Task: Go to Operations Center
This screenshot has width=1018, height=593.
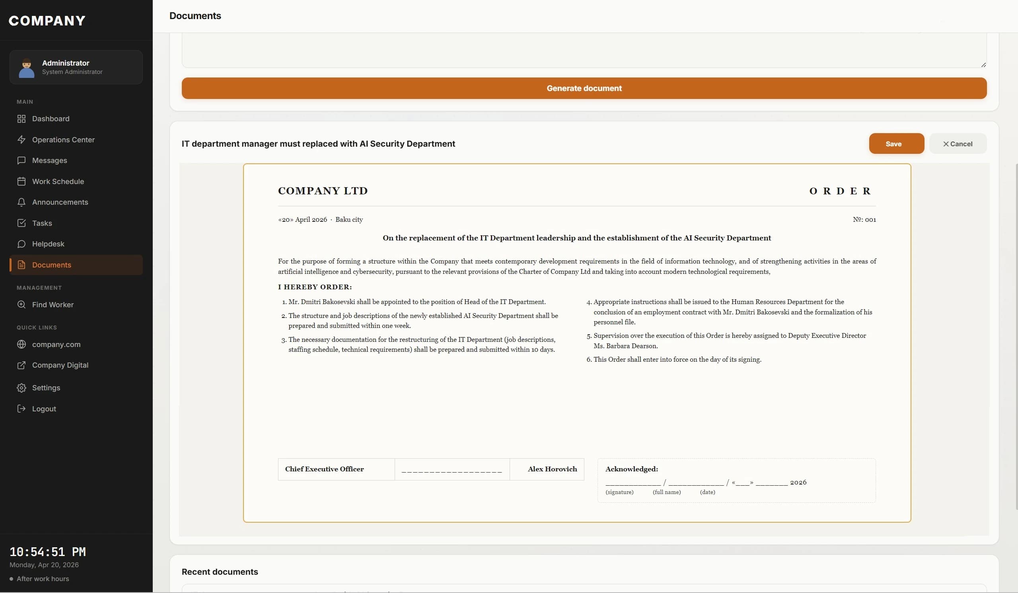Action: [x=76, y=140]
